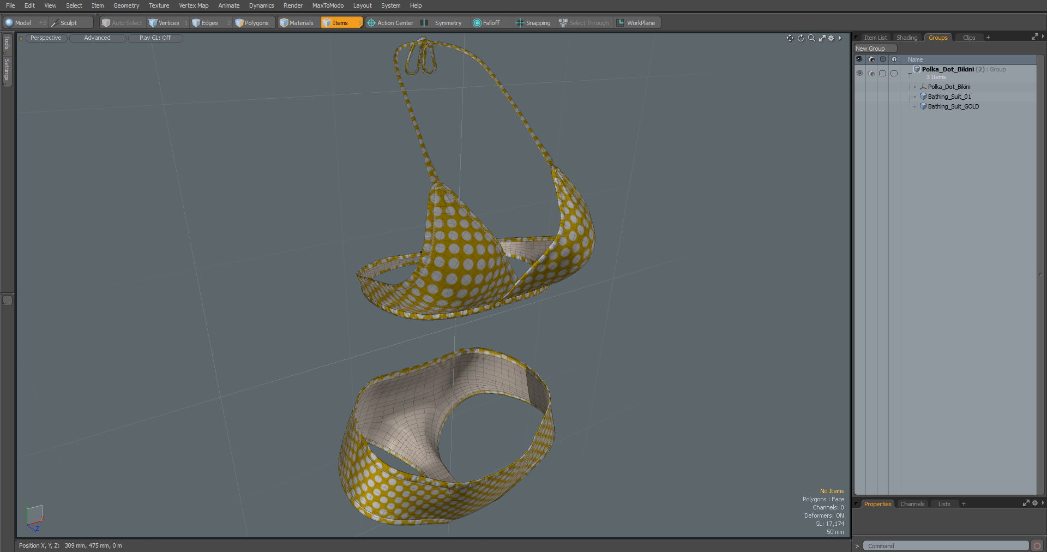
Task: Collapse the Polka_Dot_Bikini group tree
Action: coord(909,73)
